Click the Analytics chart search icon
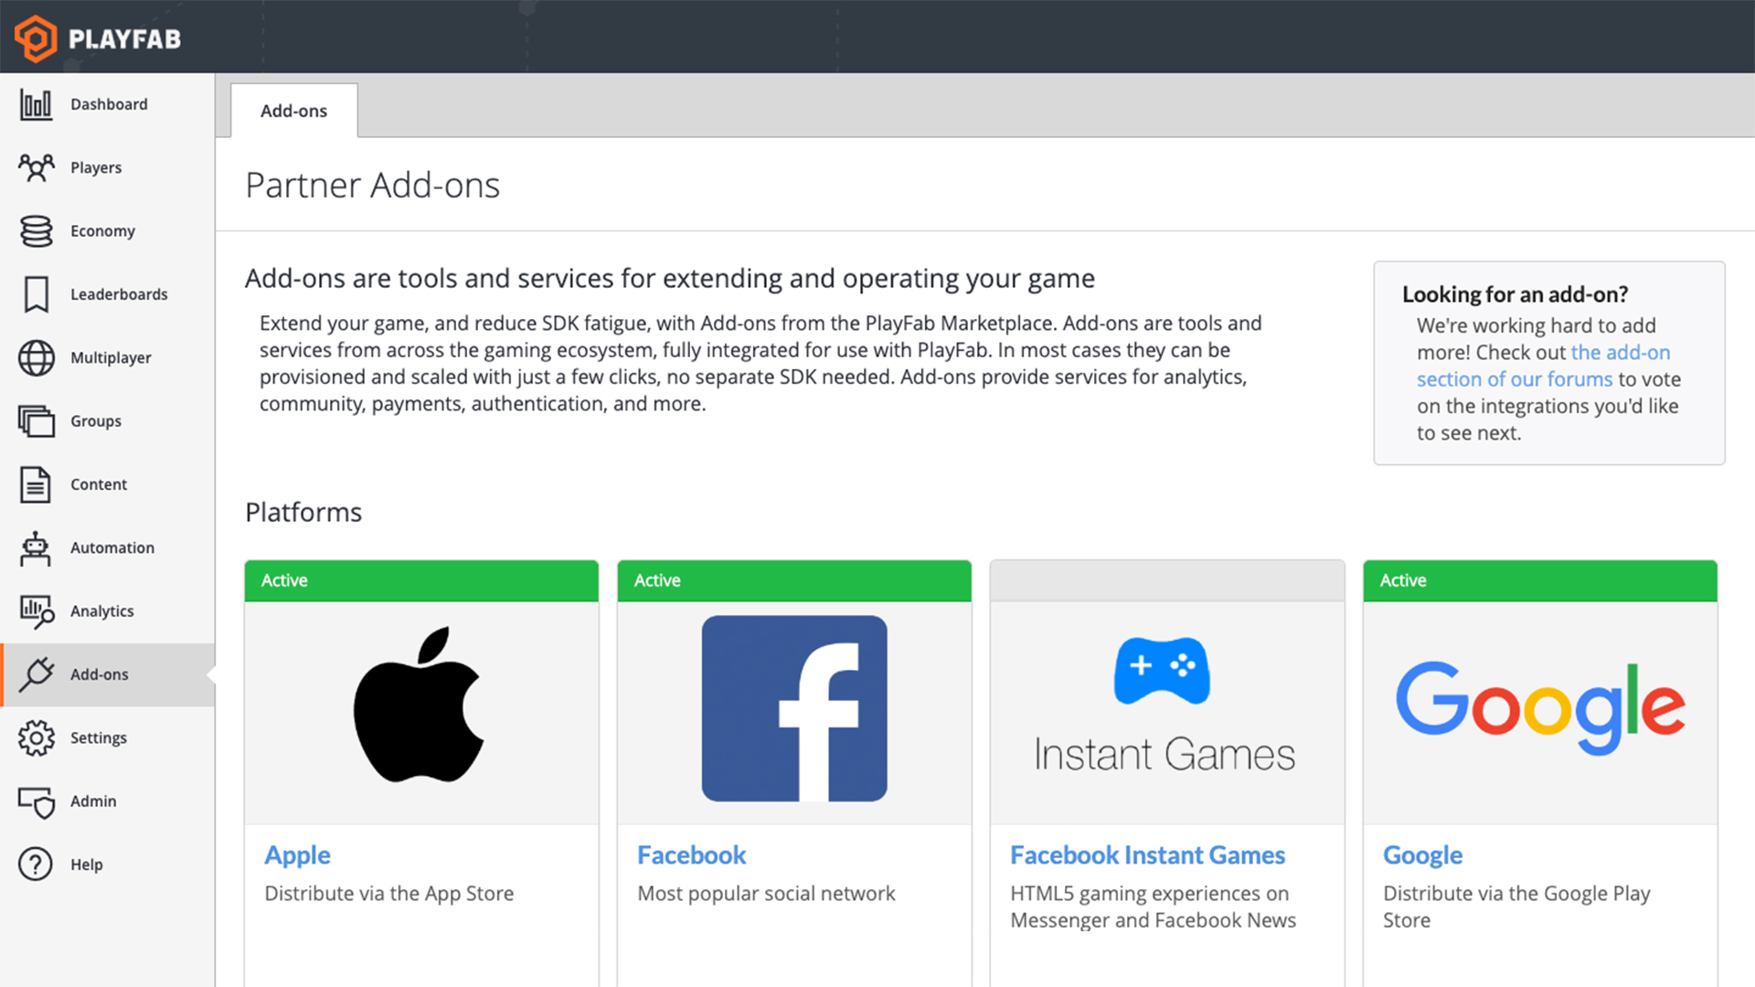 point(37,611)
